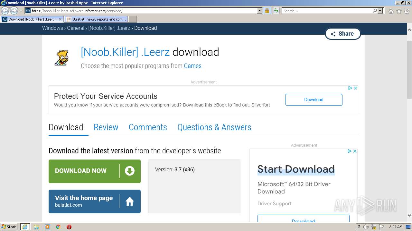The width and height of the screenshot is (412, 231).
Task: Open a new blank tab
Action: coord(133,19)
